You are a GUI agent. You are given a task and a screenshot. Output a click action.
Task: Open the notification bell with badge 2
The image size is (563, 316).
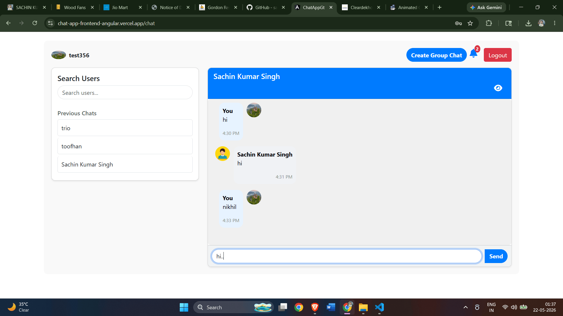474,54
